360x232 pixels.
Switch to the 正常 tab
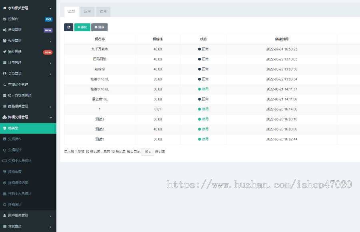88,12
